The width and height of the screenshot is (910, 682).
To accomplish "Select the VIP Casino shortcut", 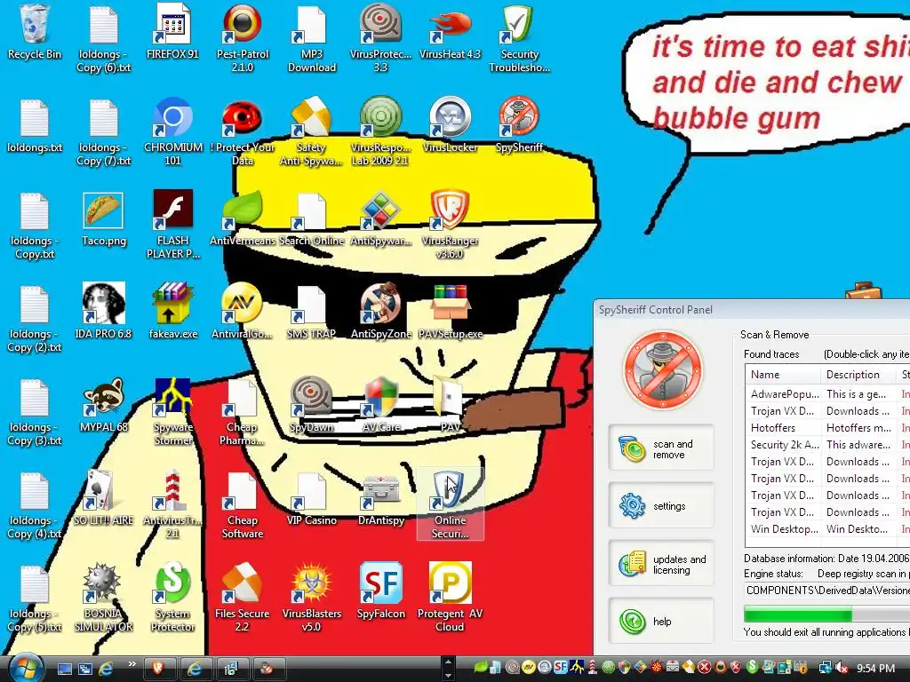I will (x=312, y=498).
